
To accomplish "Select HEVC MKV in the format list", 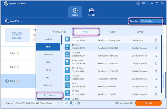I will (48, 85).
